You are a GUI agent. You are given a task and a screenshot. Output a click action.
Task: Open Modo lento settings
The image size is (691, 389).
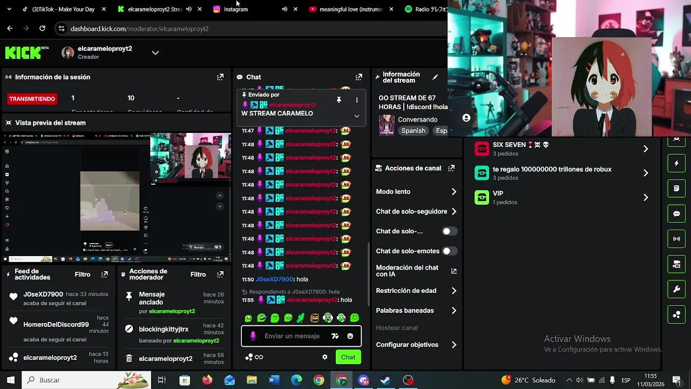pos(416,192)
